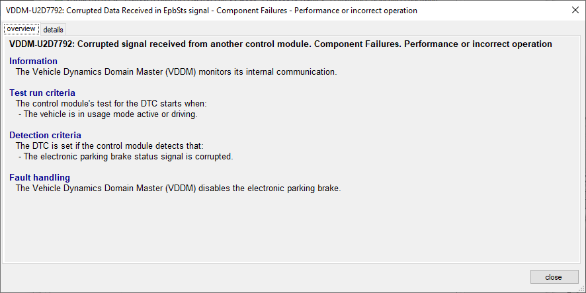Click the Detection criteria heading

pos(45,135)
